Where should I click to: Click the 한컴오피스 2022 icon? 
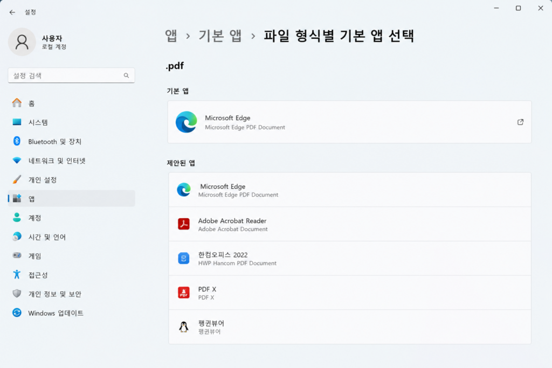[x=184, y=258]
